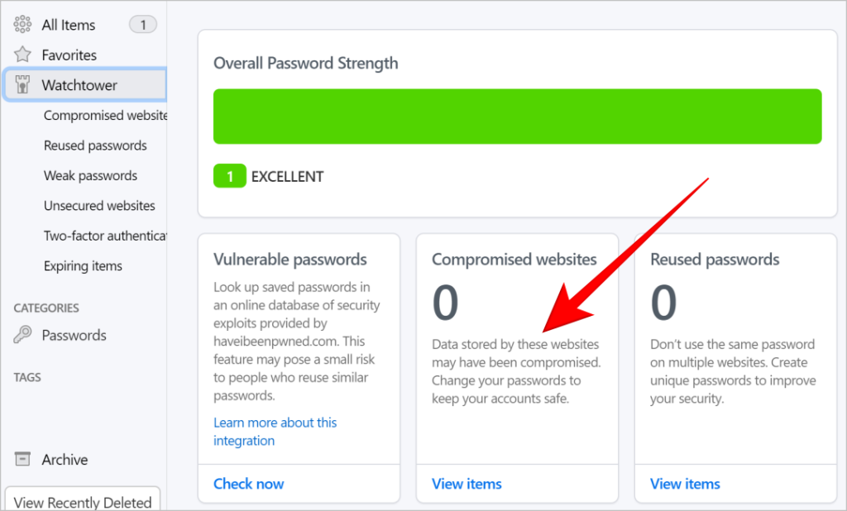The height and width of the screenshot is (511, 847).
Task: Click the Passwords key icon
Action: [x=23, y=335]
